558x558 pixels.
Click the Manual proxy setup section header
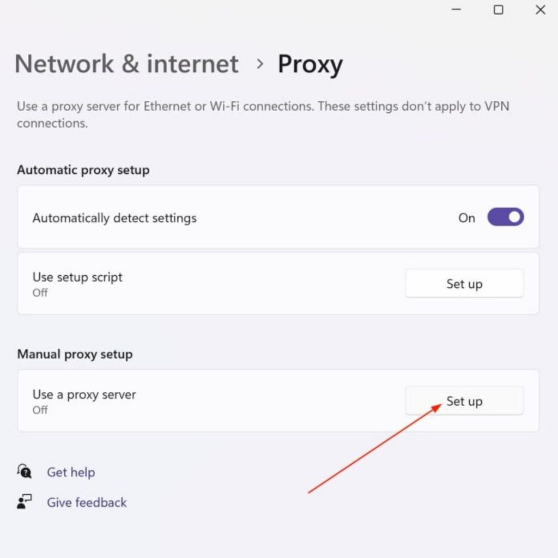(x=75, y=354)
